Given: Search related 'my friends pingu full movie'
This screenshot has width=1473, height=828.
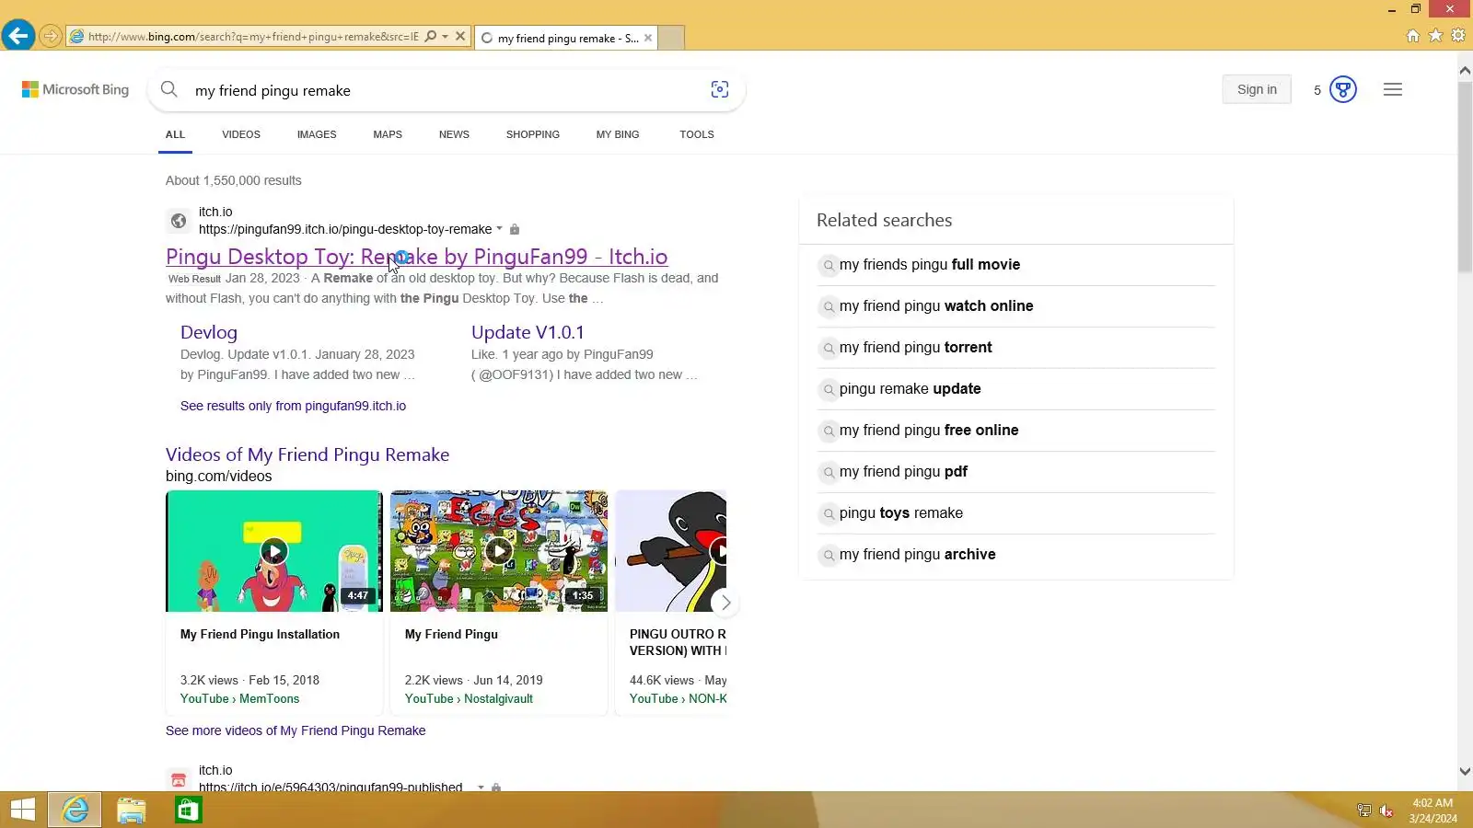Looking at the screenshot, I should click(1015, 265).
